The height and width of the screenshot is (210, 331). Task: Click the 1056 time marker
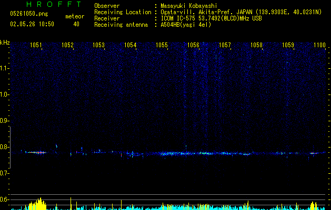(x=193, y=45)
